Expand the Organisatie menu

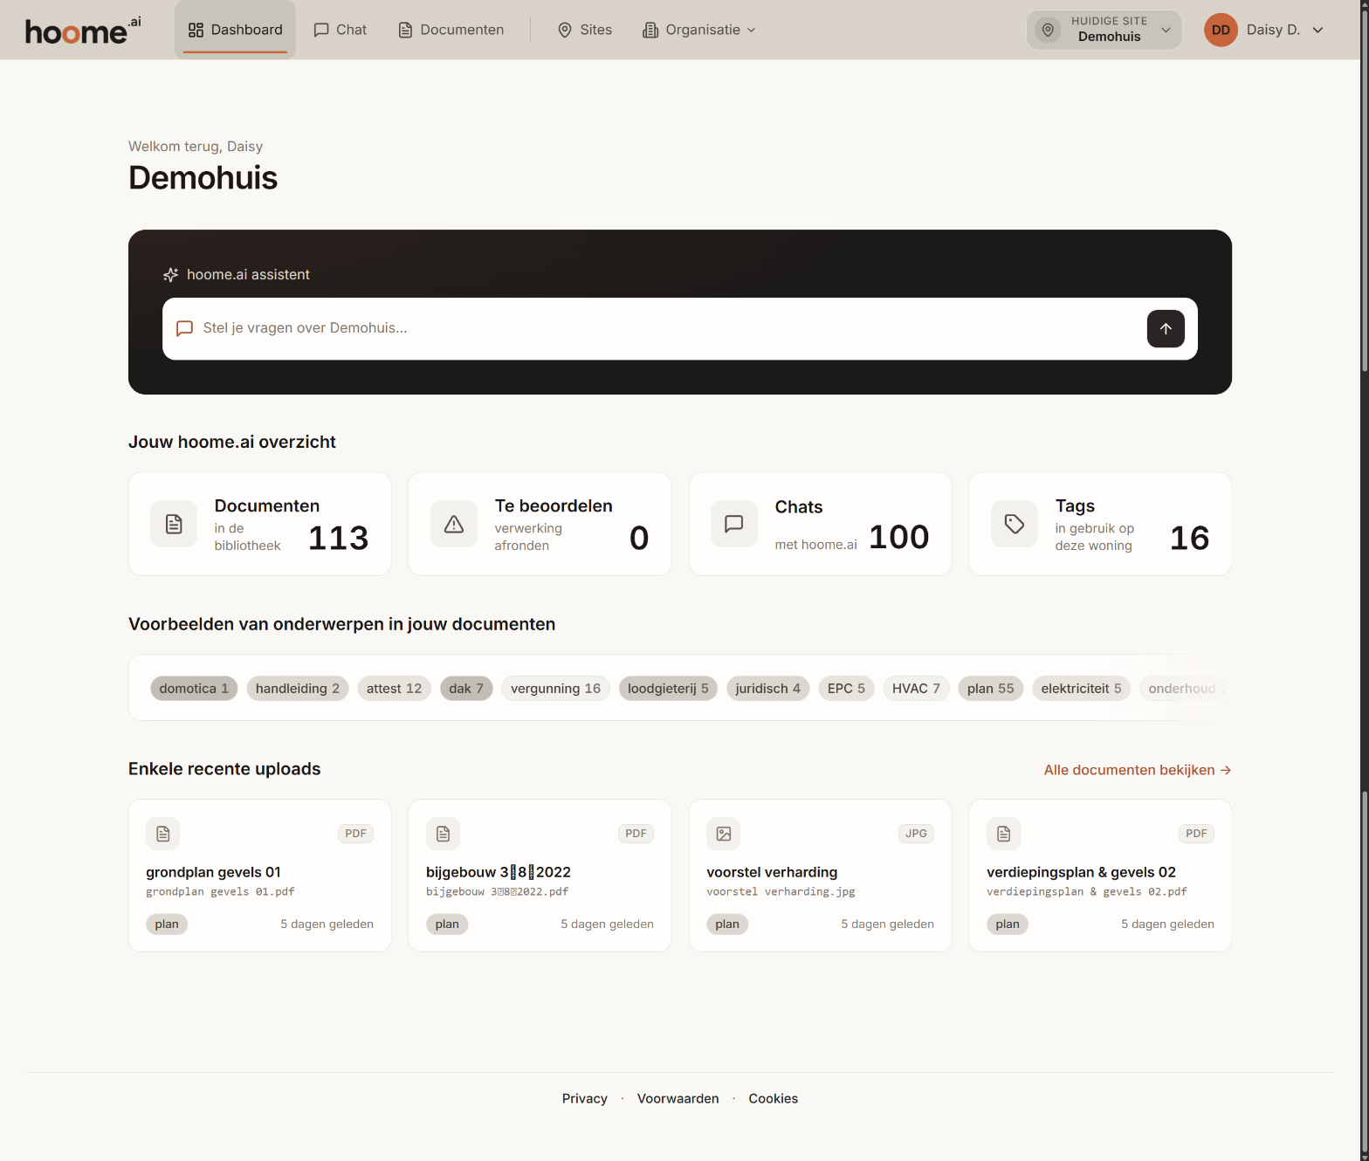[699, 30]
